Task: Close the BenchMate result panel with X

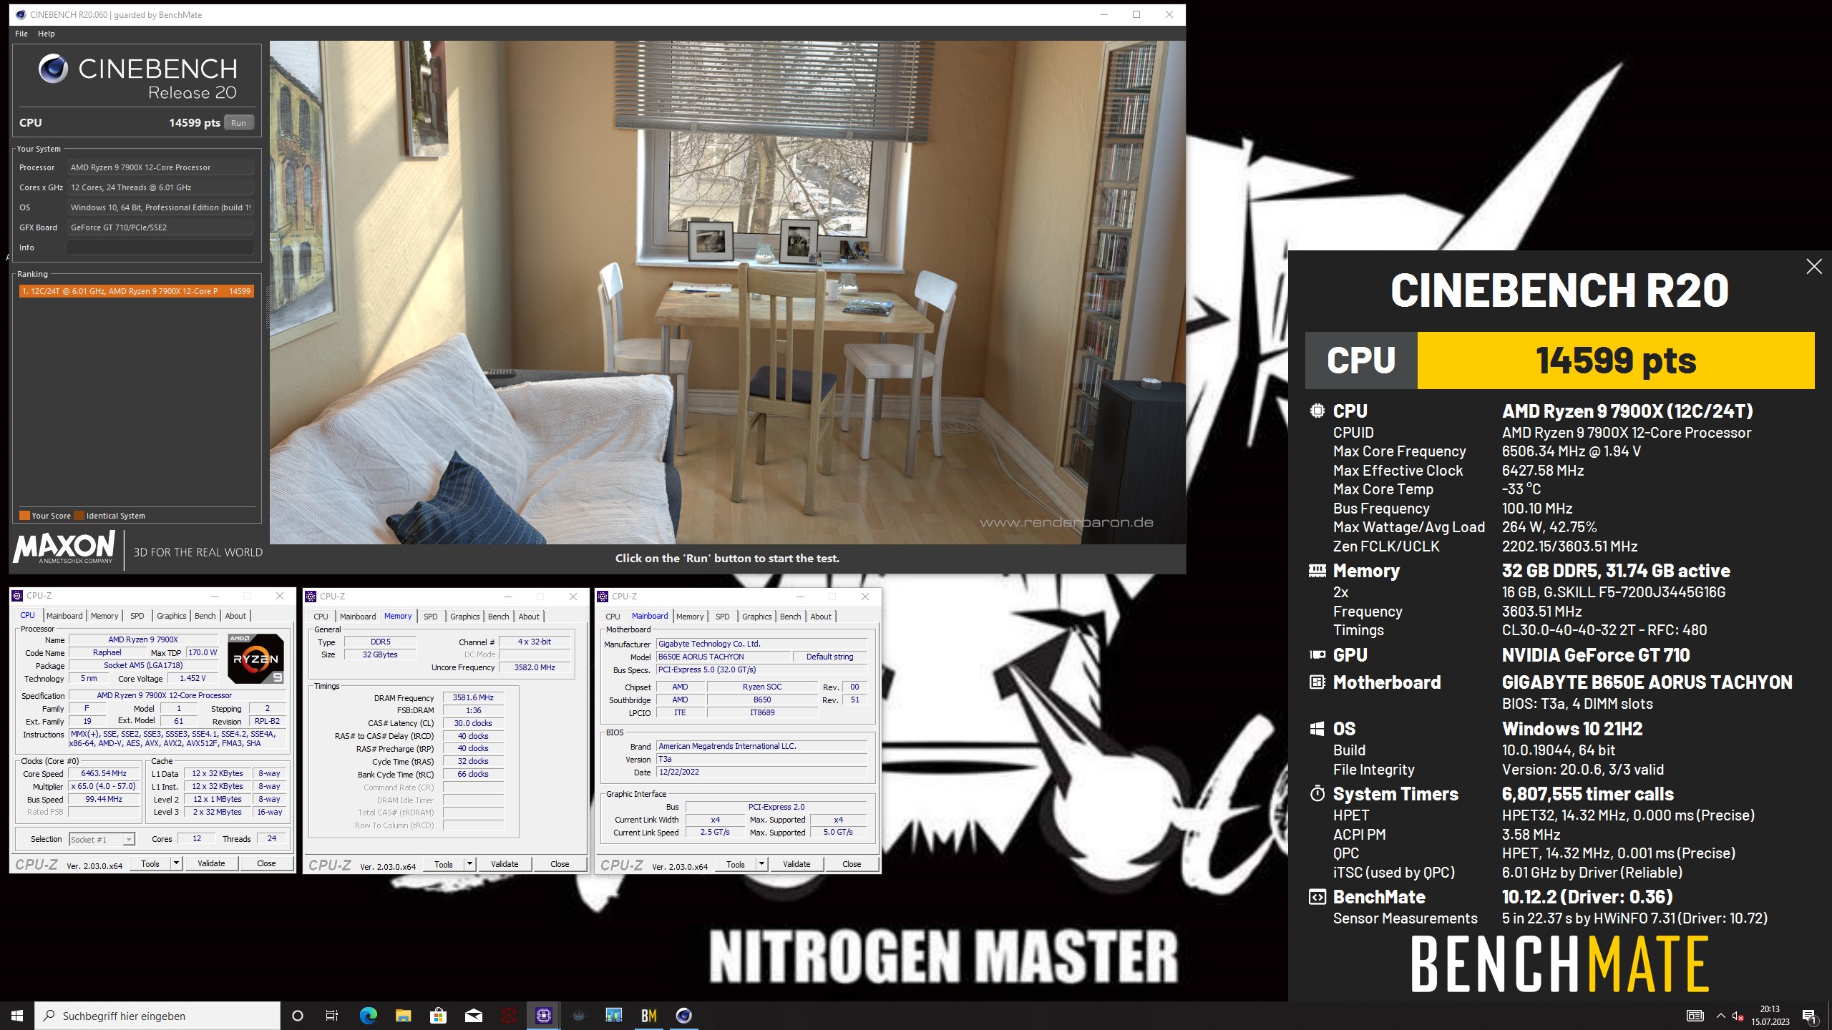Action: point(1813,267)
